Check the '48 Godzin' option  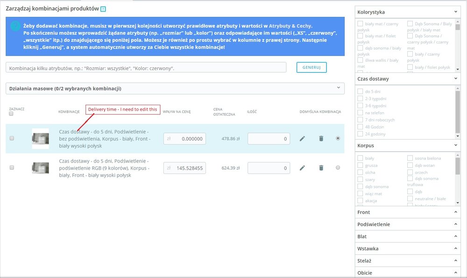pos(360,127)
